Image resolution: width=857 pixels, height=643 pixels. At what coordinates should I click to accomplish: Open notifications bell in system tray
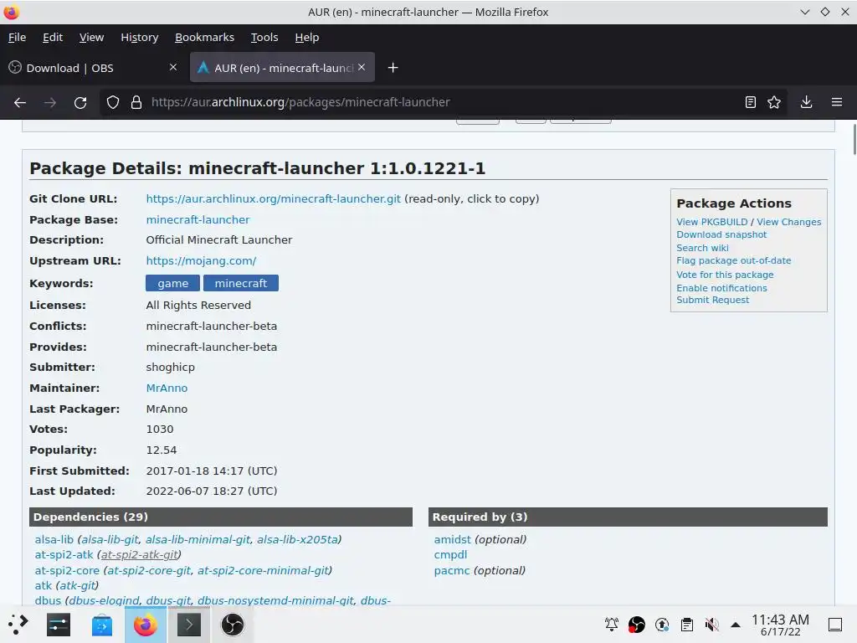click(612, 625)
